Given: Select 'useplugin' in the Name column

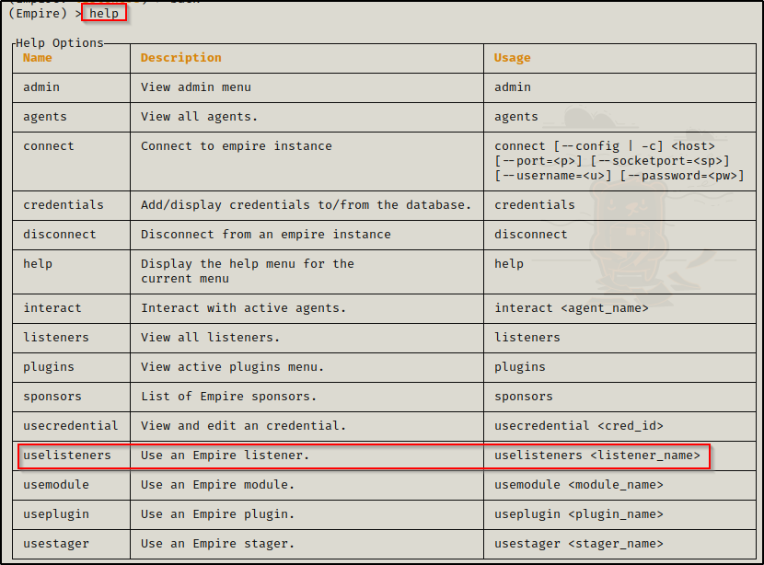Looking at the screenshot, I should tap(56, 514).
